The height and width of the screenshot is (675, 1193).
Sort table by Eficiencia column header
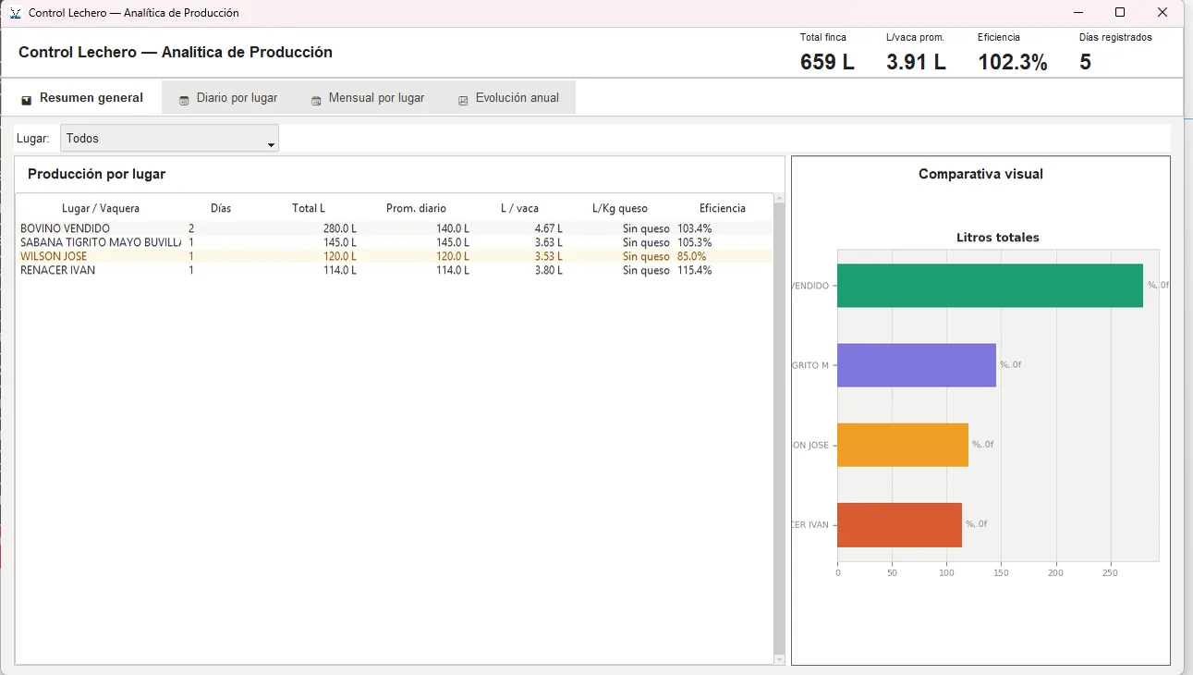click(722, 208)
